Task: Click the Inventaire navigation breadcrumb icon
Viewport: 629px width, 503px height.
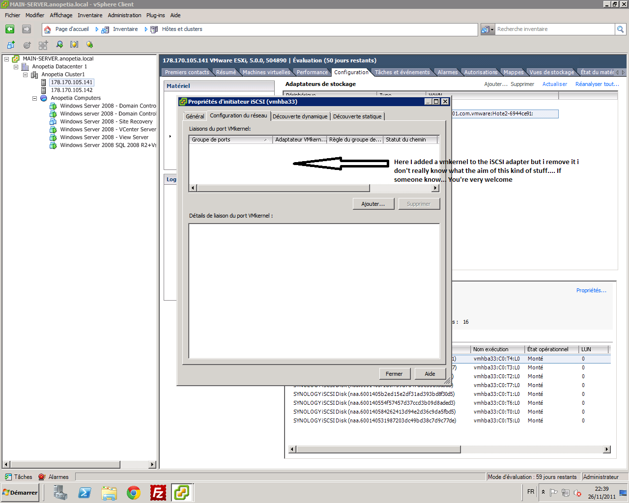Action: pyautogui.click(x=105, y=29)
